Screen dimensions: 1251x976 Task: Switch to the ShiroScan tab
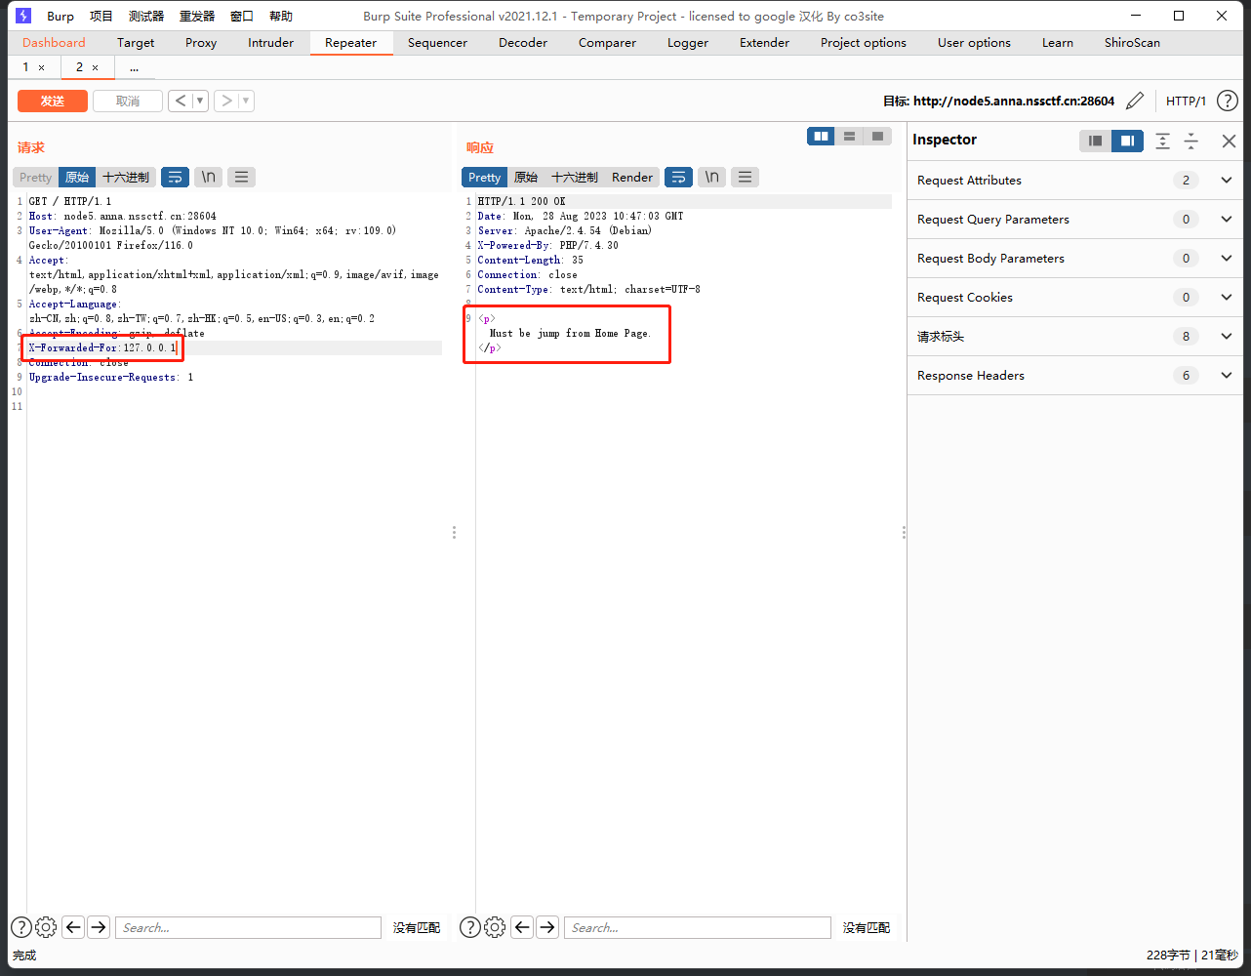coord(1132,42)
